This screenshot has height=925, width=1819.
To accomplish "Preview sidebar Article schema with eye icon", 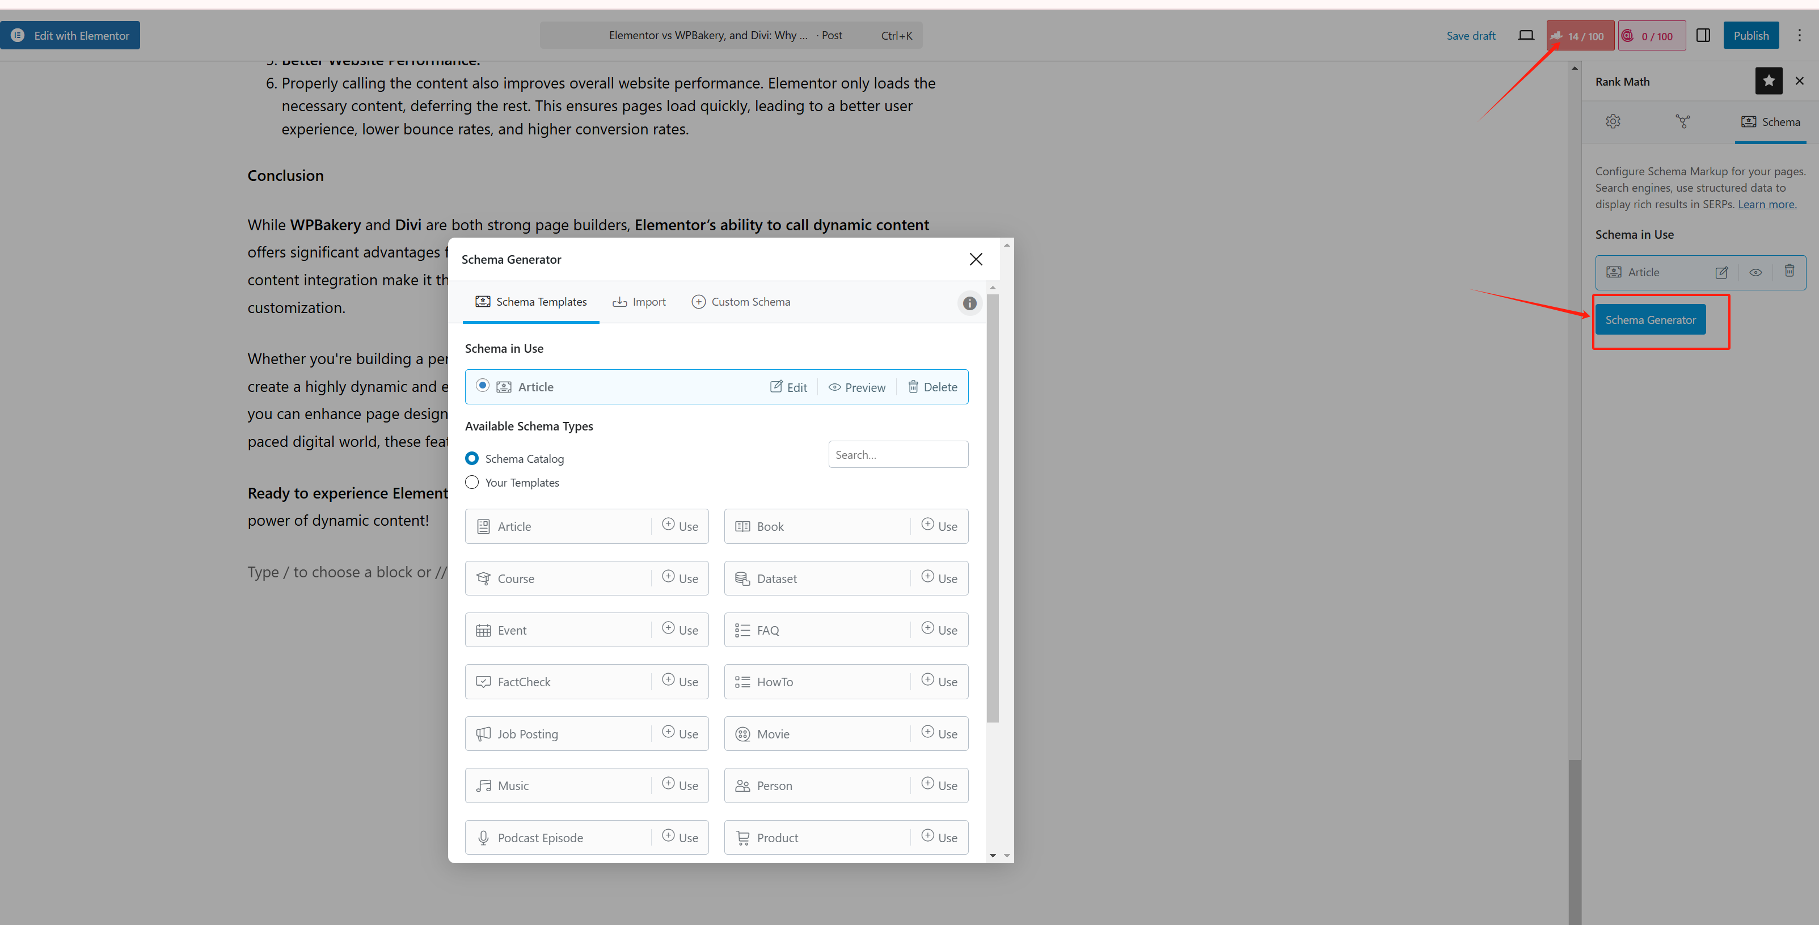I will coord(1755,273).
